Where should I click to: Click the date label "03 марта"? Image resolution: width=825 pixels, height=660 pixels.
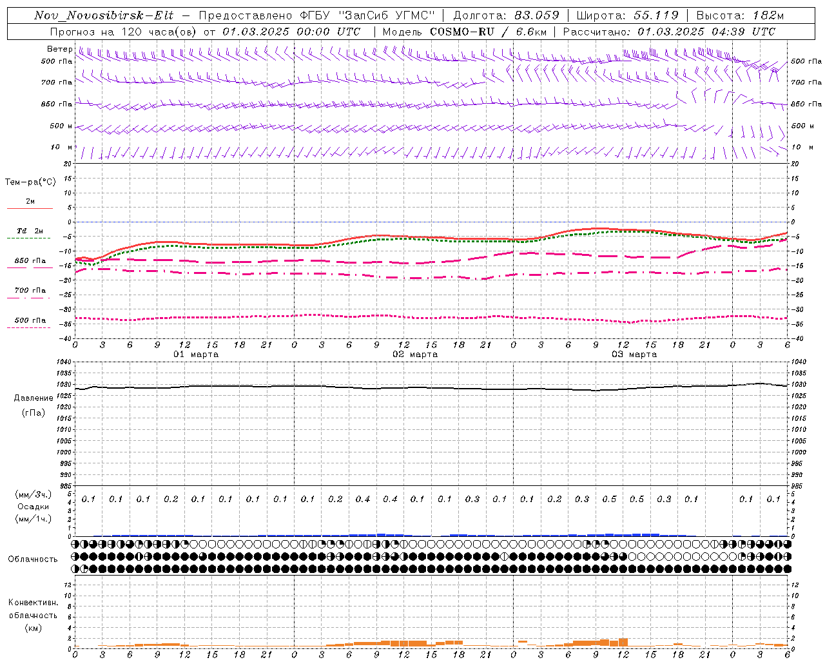(x=634, y=354)
